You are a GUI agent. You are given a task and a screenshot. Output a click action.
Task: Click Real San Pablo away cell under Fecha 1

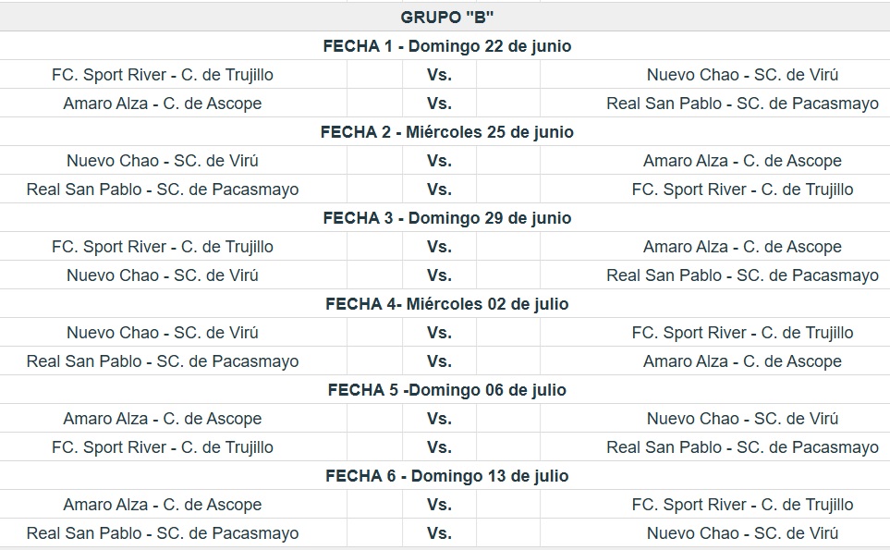pyautogui.click(x=715, y=104)
